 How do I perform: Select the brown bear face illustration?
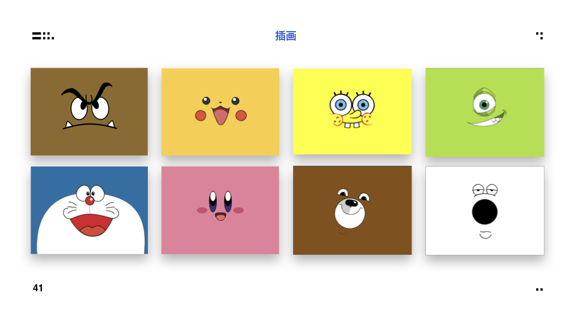[x=352, y=210]
